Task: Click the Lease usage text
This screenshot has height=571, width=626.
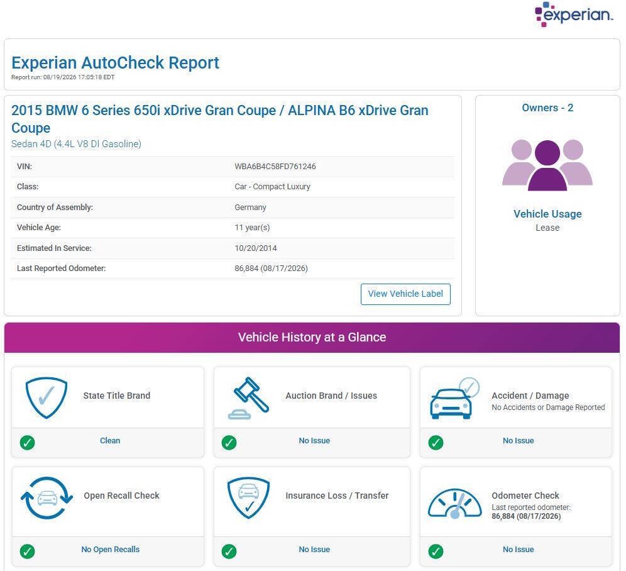Action: pos(547,228)
